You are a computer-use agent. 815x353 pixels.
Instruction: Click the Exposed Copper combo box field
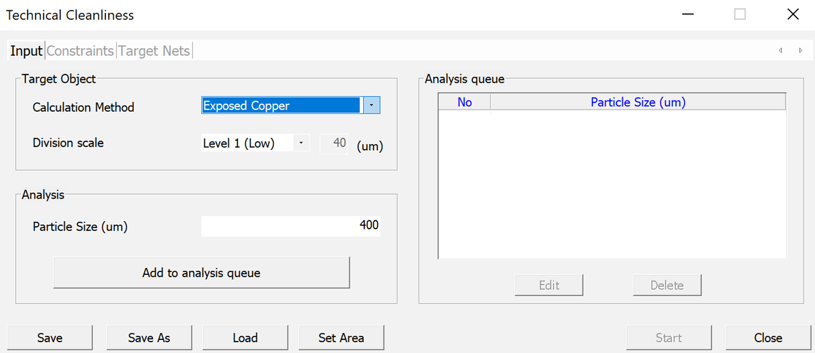coord(281,106)
